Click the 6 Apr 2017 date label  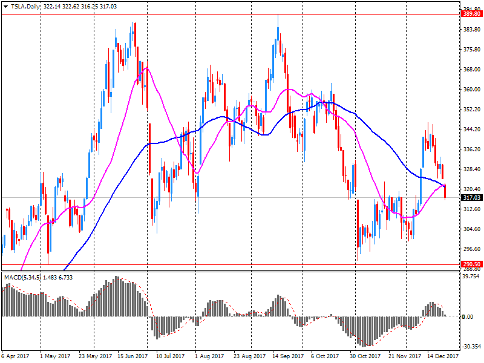[x=15, y=357]
